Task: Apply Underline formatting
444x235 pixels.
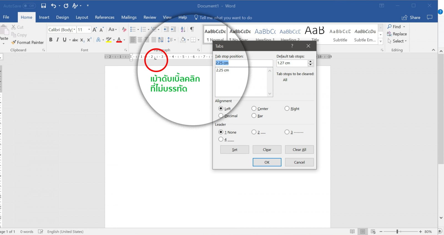Action: pyautogui.click(x=64, y=40)
